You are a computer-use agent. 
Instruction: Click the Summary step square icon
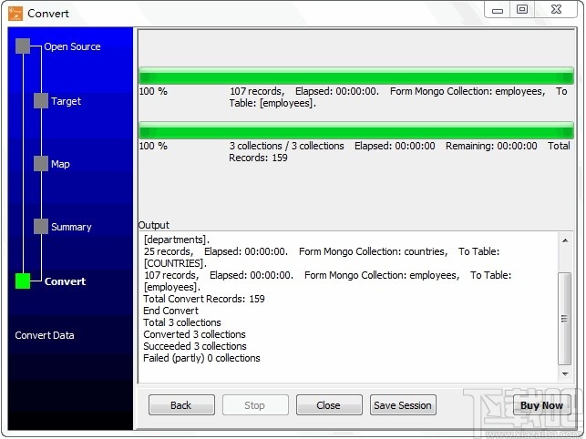41,227
